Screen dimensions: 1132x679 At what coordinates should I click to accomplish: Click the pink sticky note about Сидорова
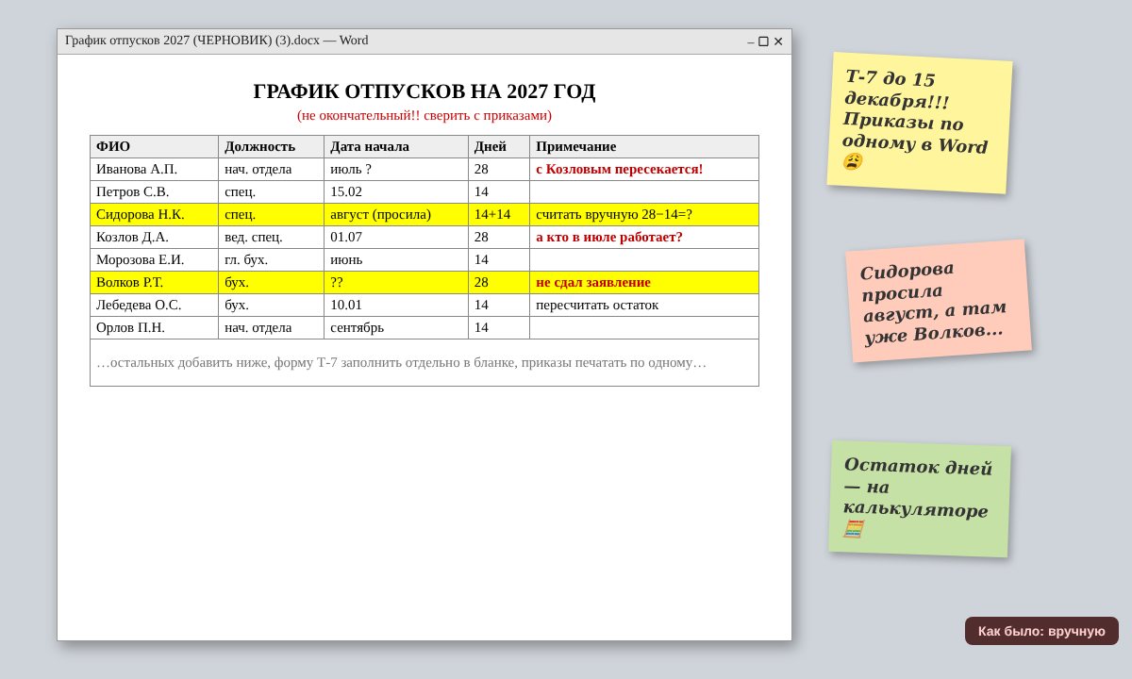pyautogui.click(x=939, y=301)
